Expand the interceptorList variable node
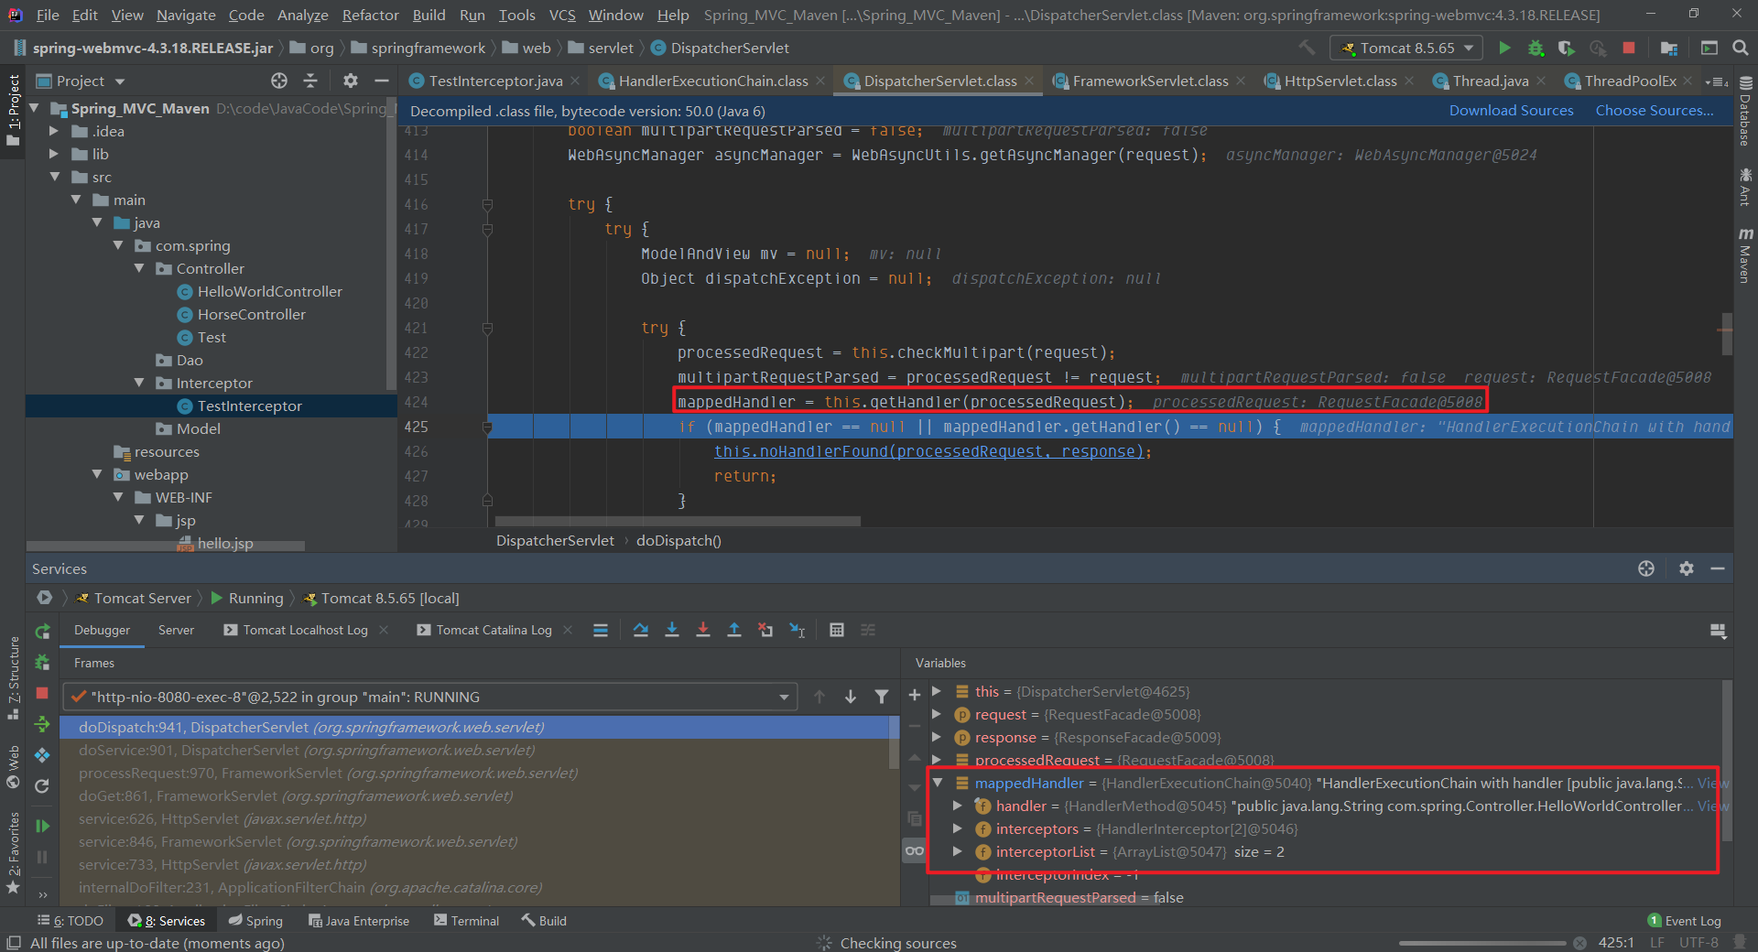1758x952 pixels. [957, 851]
